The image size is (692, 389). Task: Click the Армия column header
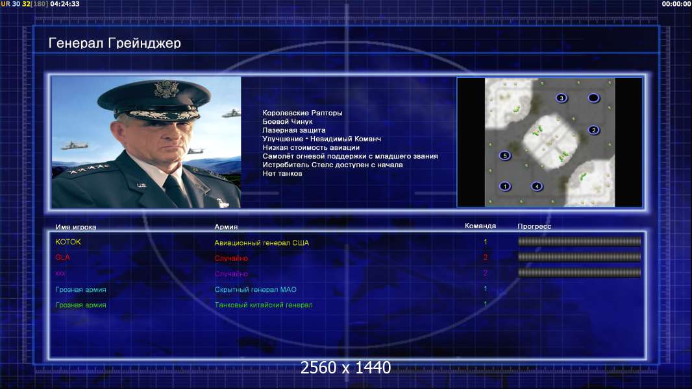[226, 227]
